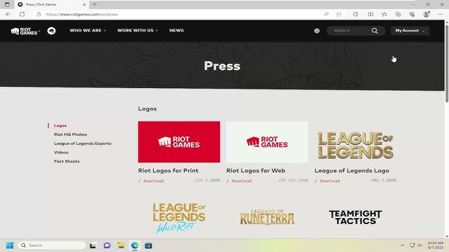Expand the WORK WITH US menu
This screenshot has height=252, width=449.
coord(137,30)
